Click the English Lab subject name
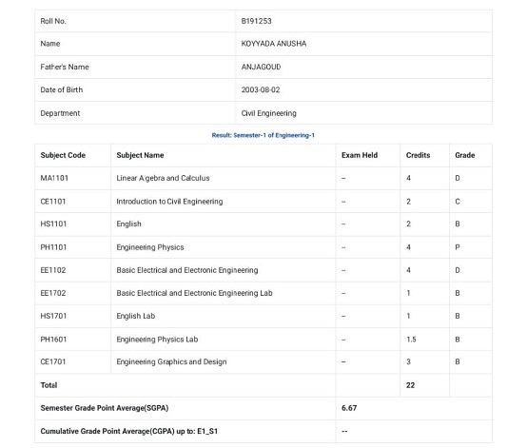 (136, 316)
